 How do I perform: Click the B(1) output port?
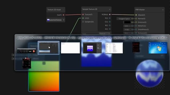tap(110, 25)
